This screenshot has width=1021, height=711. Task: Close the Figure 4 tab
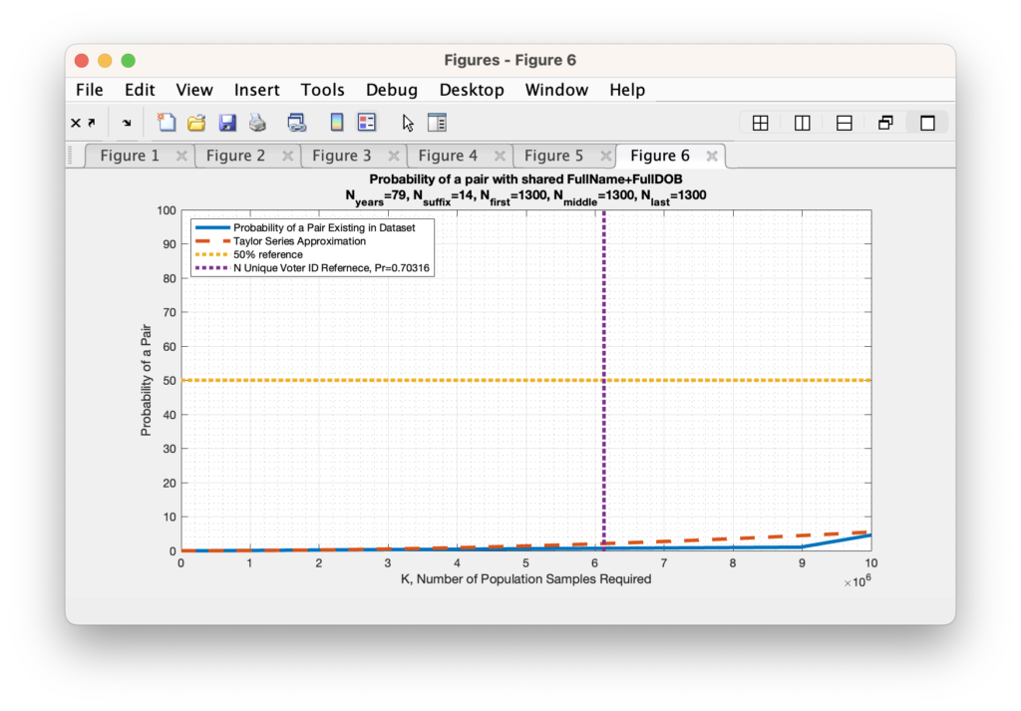point(501,156)
